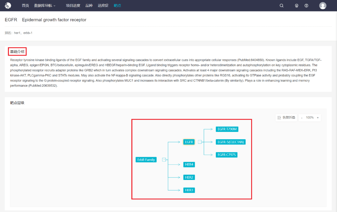Click the site logo in the top bar
Image resolution: width=337 pixels, height=212 pixels.
click(8, 6)
